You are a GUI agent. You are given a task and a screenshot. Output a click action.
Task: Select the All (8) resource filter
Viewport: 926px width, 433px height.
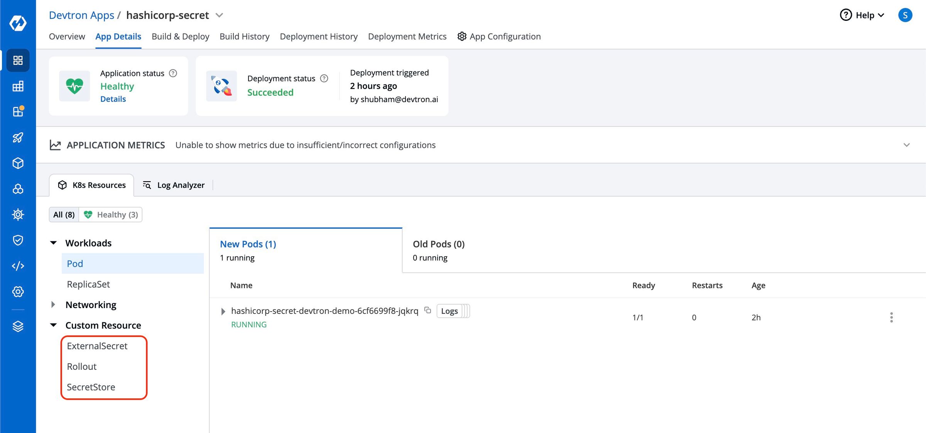tap(64, 214)
